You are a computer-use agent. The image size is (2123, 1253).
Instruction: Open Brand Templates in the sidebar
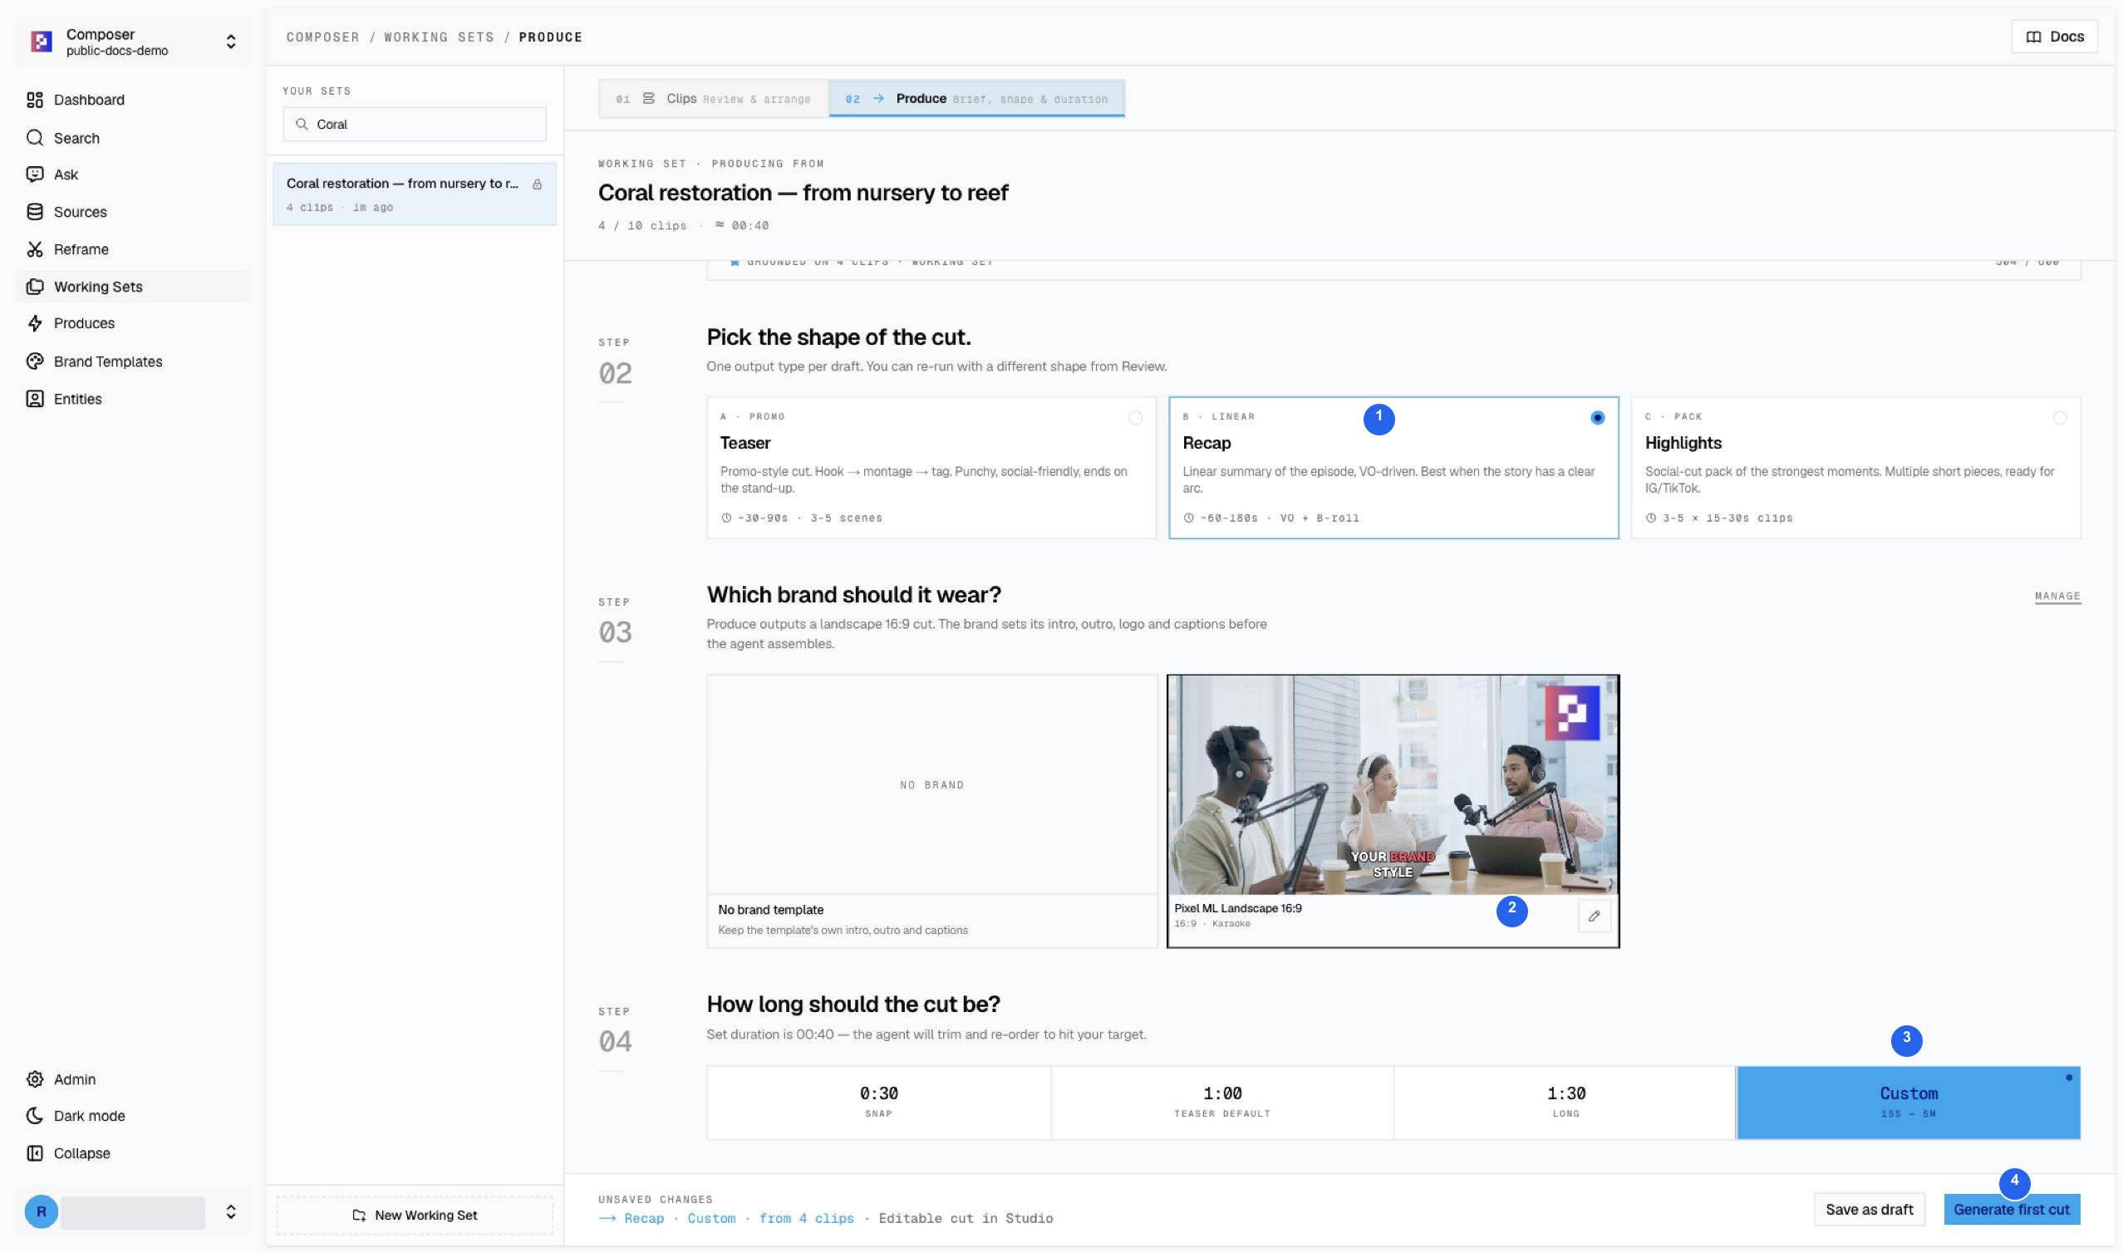point(132,361)
